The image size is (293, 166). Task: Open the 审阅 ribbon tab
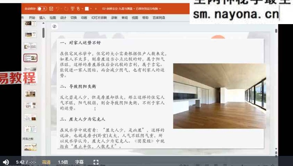coord(124,18)
